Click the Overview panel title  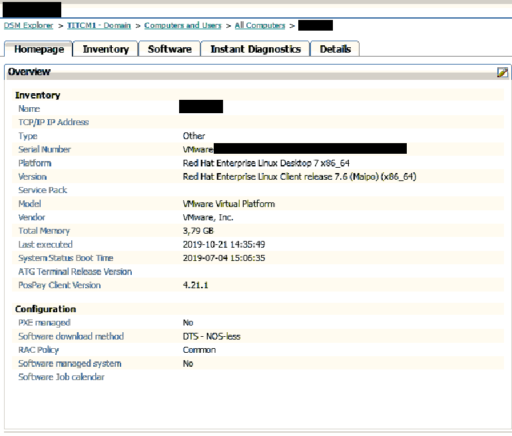(29, 72)
